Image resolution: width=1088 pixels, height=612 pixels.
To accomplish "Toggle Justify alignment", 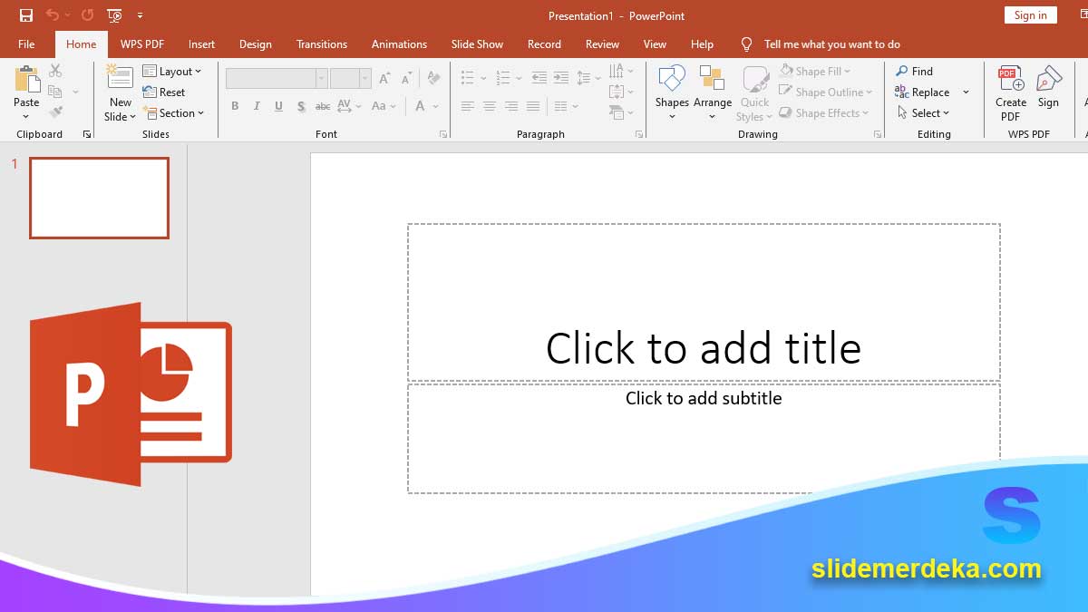I will click(x=533, y=106).
